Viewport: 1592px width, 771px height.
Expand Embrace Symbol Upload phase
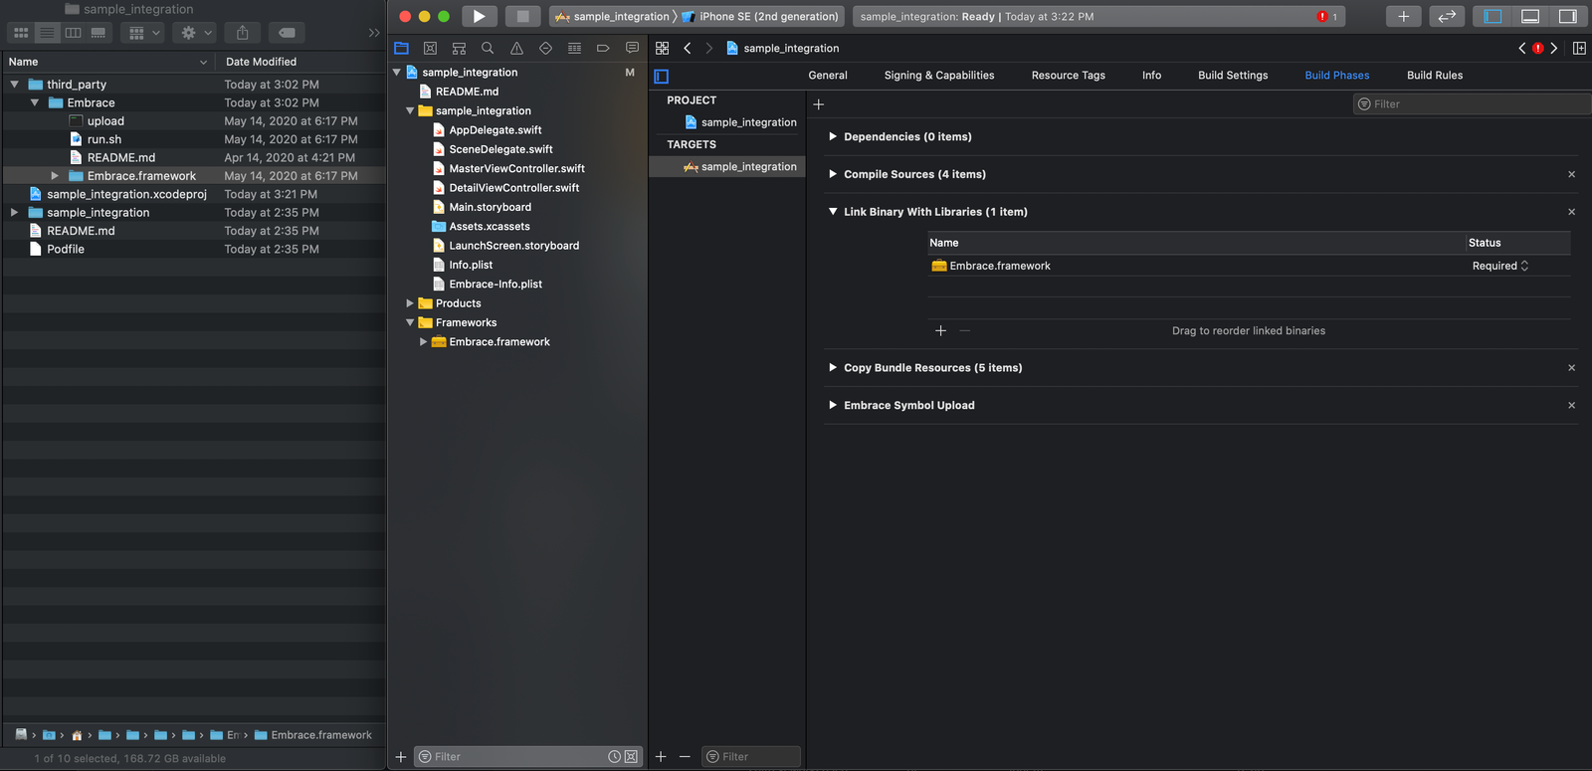(833, 405)
